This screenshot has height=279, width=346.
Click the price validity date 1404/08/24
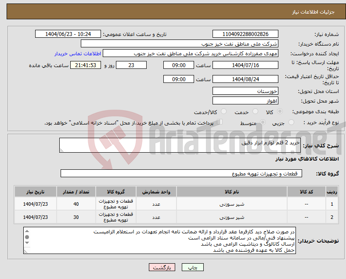click(x=245, y=79)
